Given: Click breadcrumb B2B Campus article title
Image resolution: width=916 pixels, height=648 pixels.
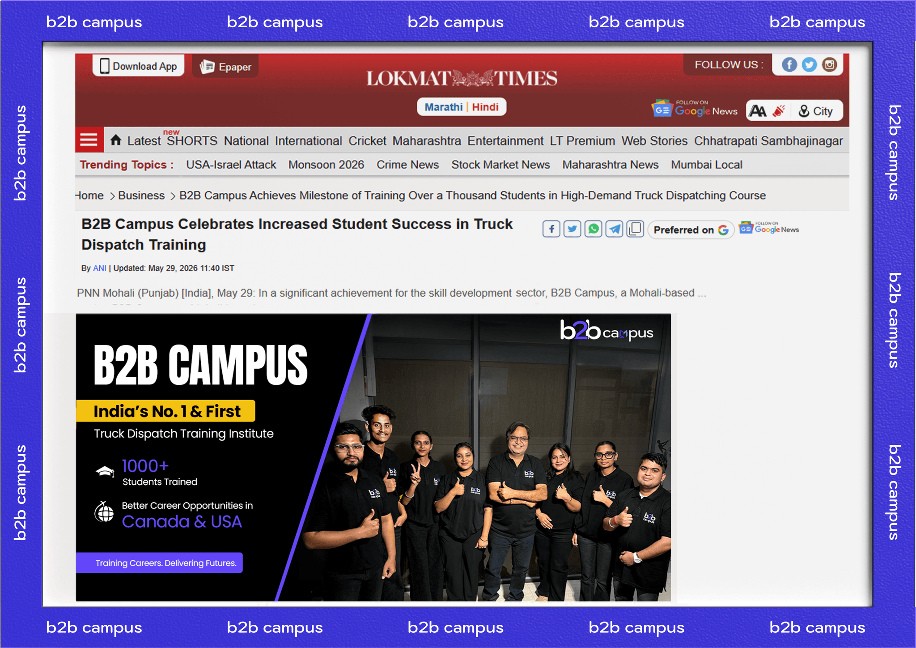Looking at the screenshot, I should tap(472, 196).
